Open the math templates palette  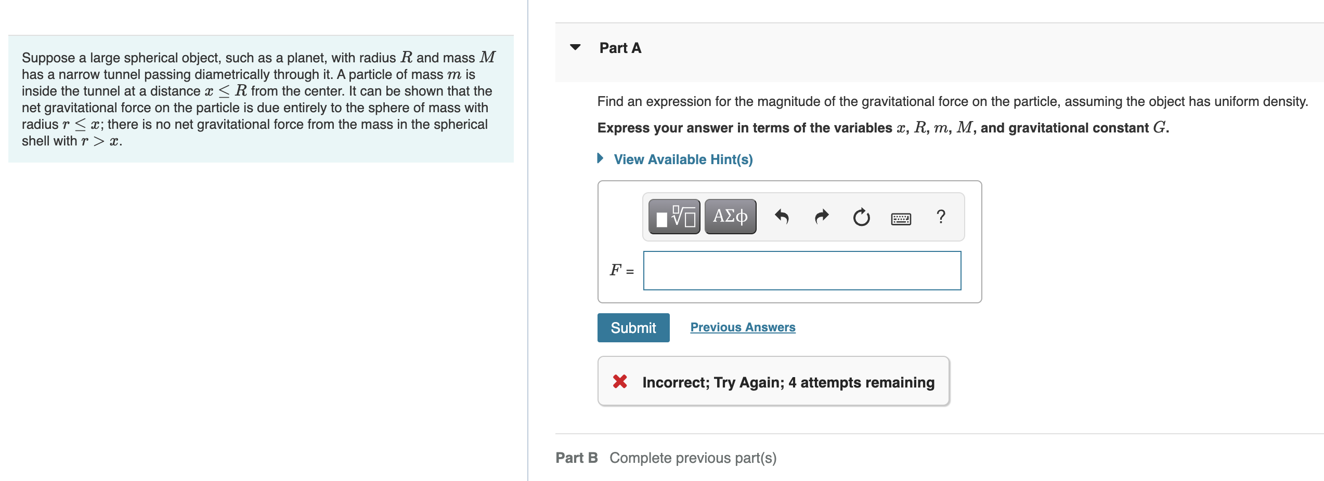pyautogui.click(x=673, y=217)
